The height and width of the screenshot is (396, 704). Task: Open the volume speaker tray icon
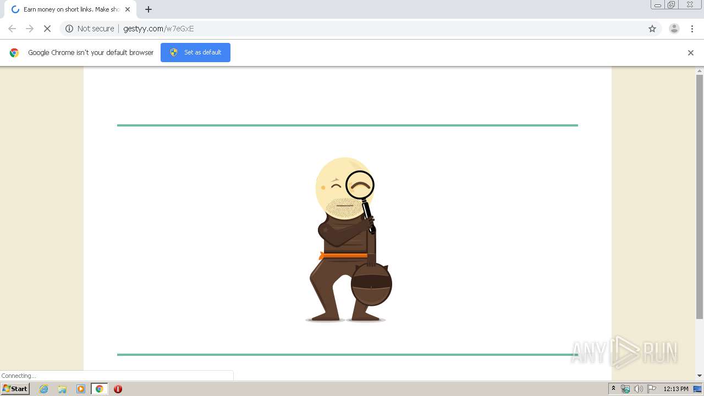[639, 389]
